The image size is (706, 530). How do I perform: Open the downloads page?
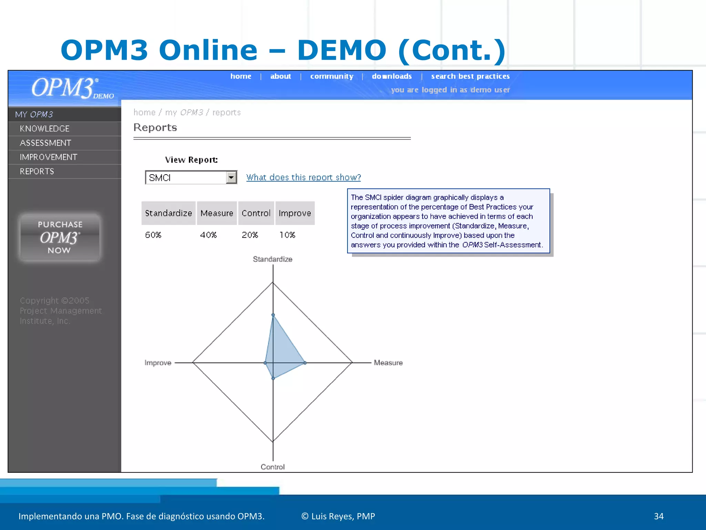[392, 76]
